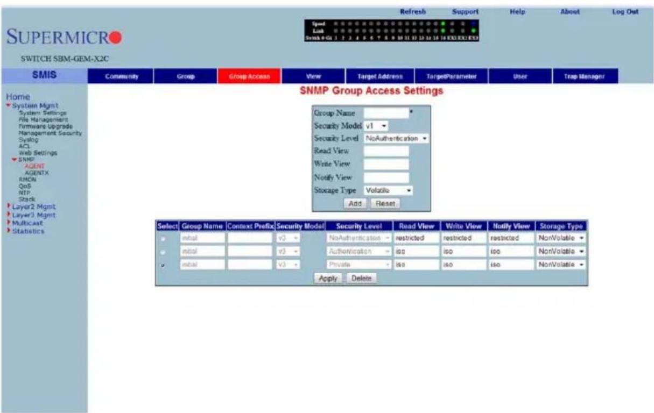This screenshot has width=654, height=413.
Task: Open System Settings in the sidebar
Action: [42, 112]
